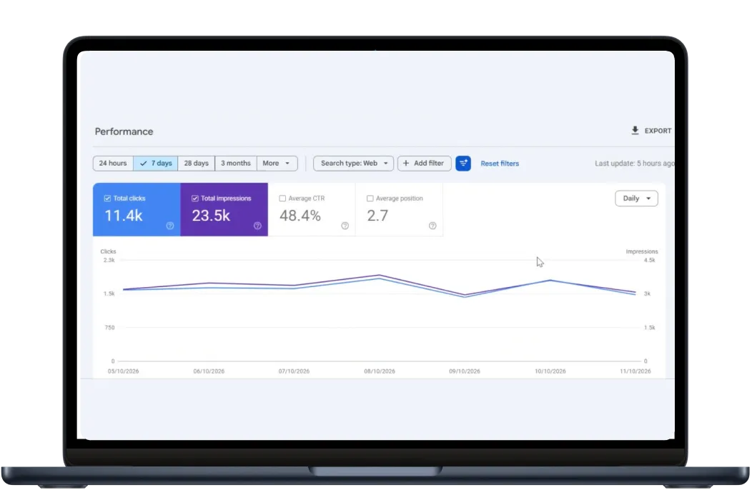Screen dimensions: 752x490
Task: Click the 05/10/2026 axis date
Action: 123,371
